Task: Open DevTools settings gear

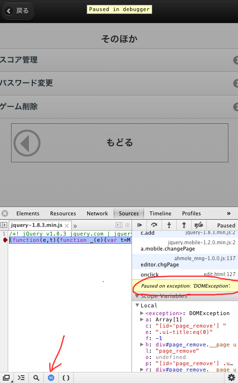Action: tap(231, 378)
